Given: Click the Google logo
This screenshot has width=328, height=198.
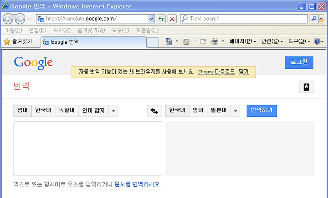Looking at the screenshot, I should point(33,63).
